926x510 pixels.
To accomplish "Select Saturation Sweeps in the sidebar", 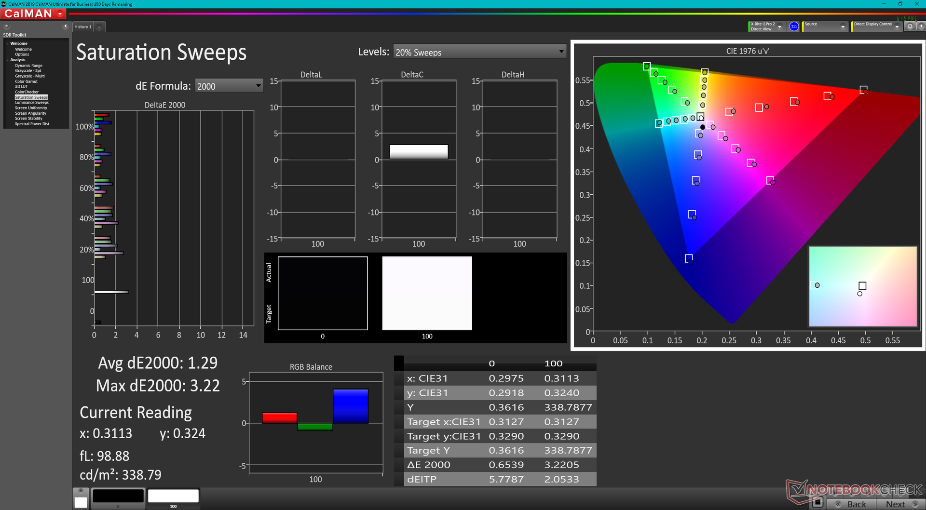I will pos(31,97).
